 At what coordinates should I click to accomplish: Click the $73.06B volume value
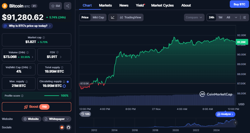click(10, 57)
